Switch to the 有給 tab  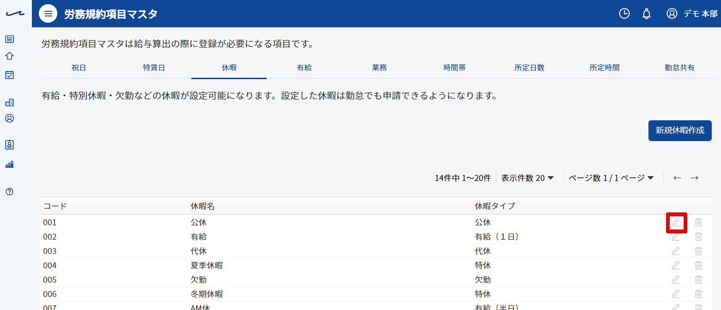pyautogui.click(x=304, y=68)
